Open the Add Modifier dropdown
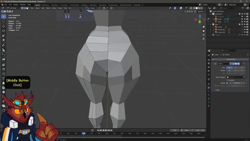 pyautogui.click(x=230, y=59)
